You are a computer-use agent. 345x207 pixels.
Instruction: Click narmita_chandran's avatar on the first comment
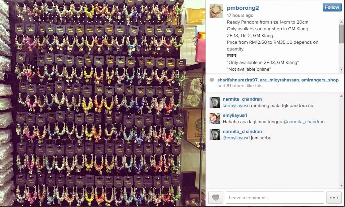215,102
